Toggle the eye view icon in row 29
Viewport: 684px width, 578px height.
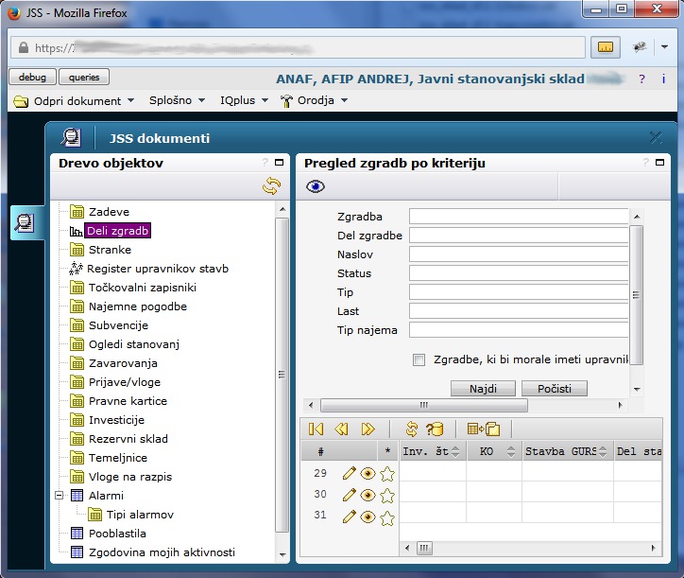pos(368,474)
